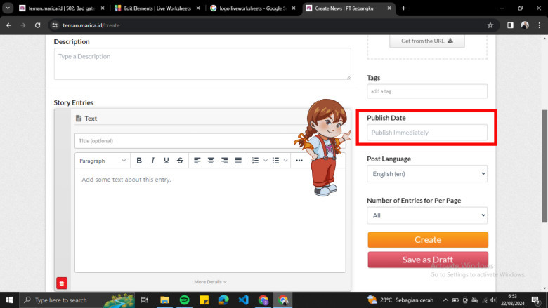This screenshot has width=548, height=308.
Task: Center align the entry text
Action: click(211, 161)
